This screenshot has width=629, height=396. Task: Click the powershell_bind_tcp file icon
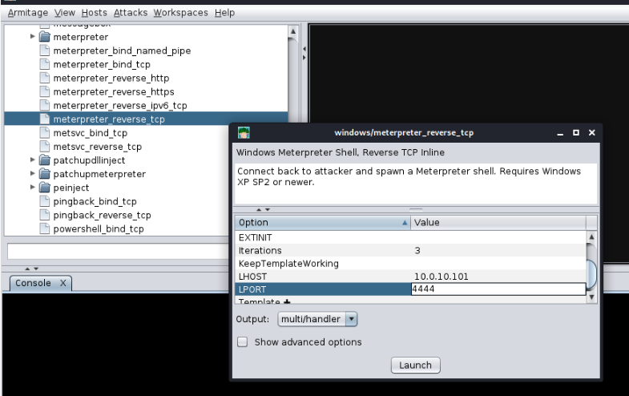pos(46,228)
